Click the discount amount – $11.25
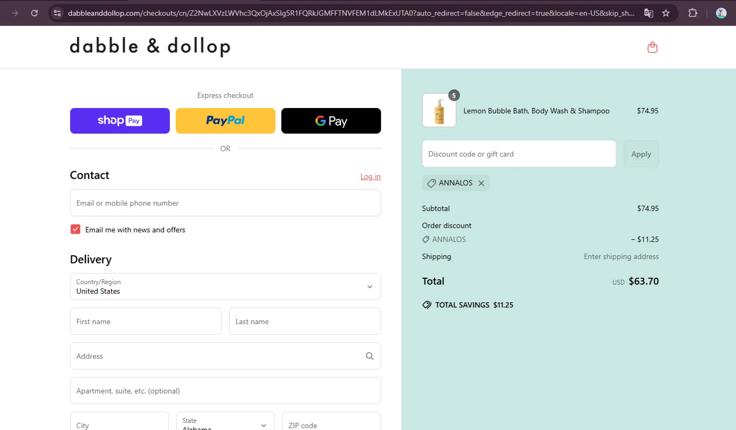This screenshot has width=736, height=430. coord(645,240)
